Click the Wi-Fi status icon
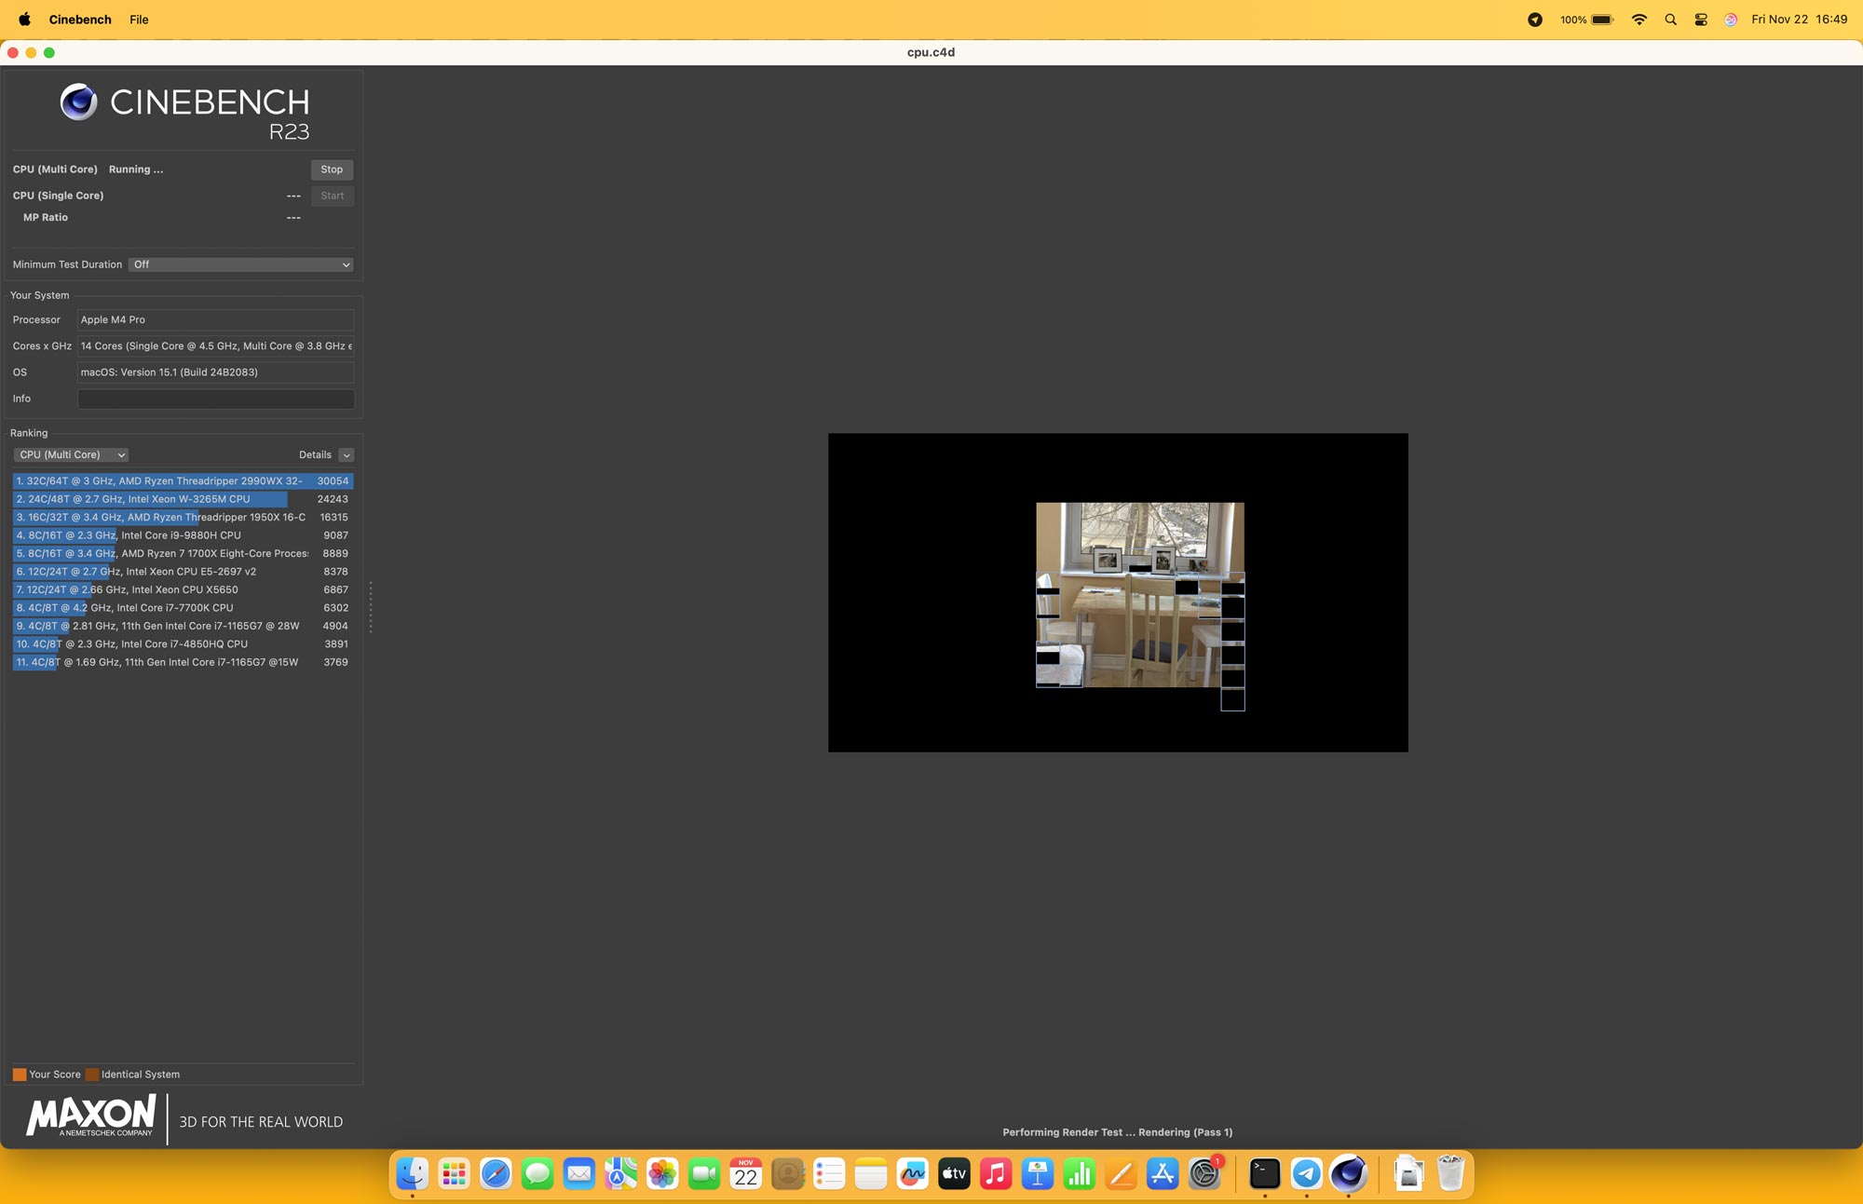This screenshot has width=1863, height=1204. tap(1639, 20)
